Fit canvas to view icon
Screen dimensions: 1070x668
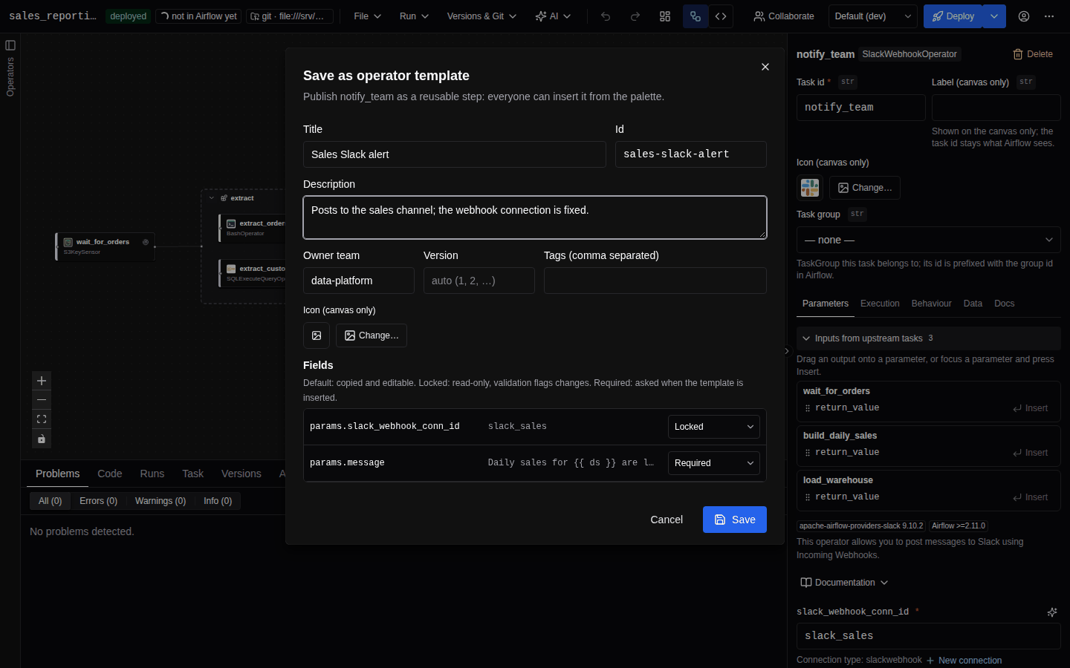(42, 419)
